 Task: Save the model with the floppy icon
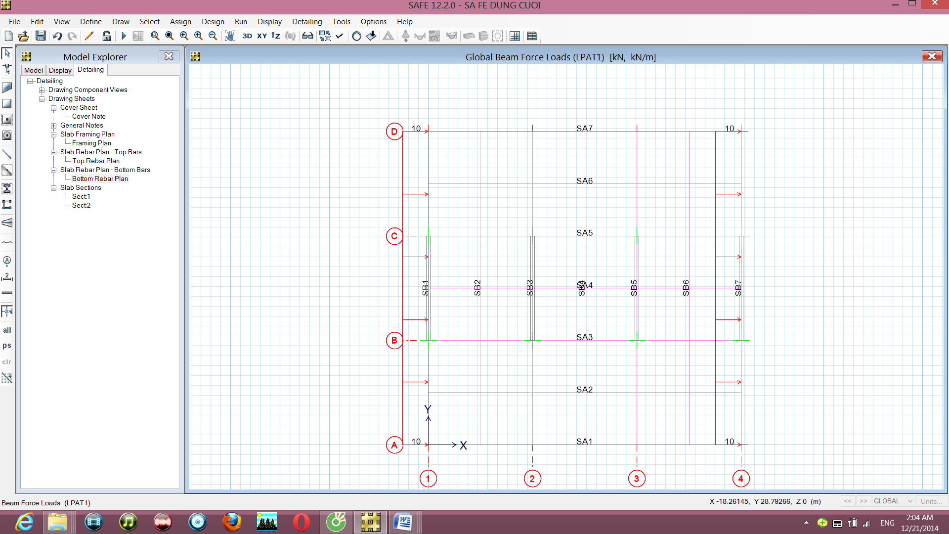41,36
